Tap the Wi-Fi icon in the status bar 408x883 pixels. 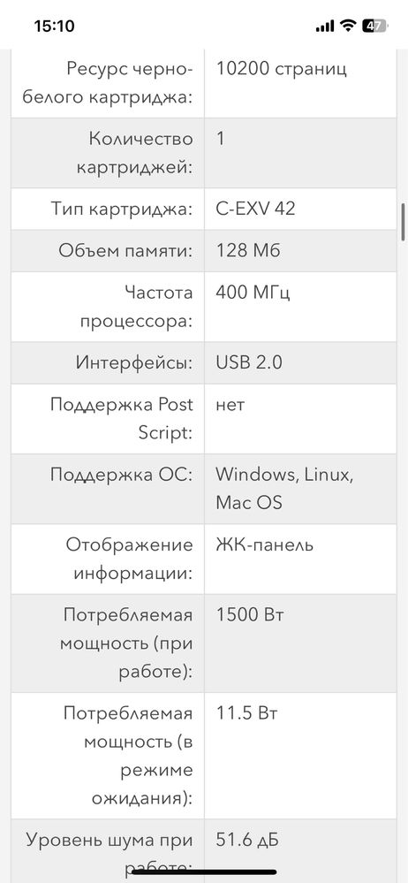(x=348, y=26)
